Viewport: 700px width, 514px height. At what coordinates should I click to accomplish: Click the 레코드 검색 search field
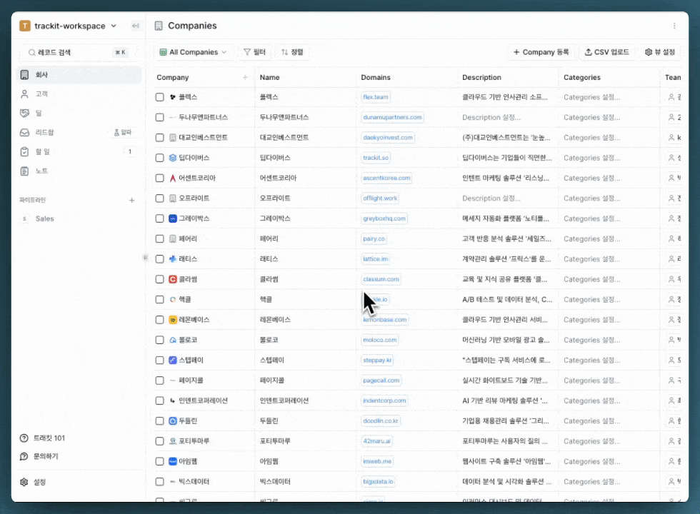77,53
